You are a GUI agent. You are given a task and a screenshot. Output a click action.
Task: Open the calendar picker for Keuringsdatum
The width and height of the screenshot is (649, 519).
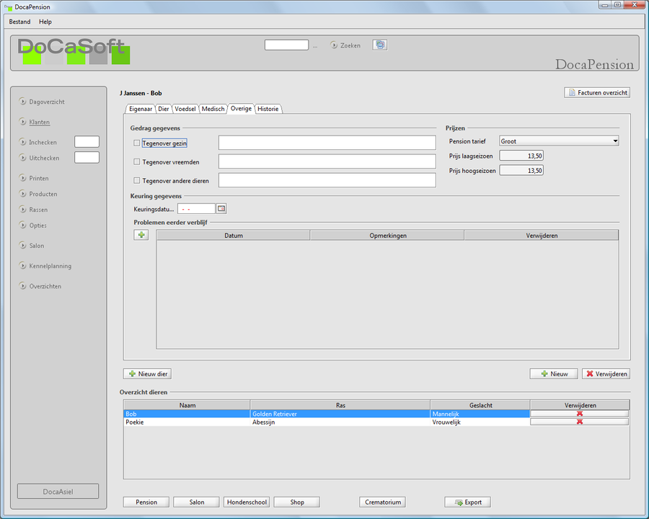click(221, 208)
